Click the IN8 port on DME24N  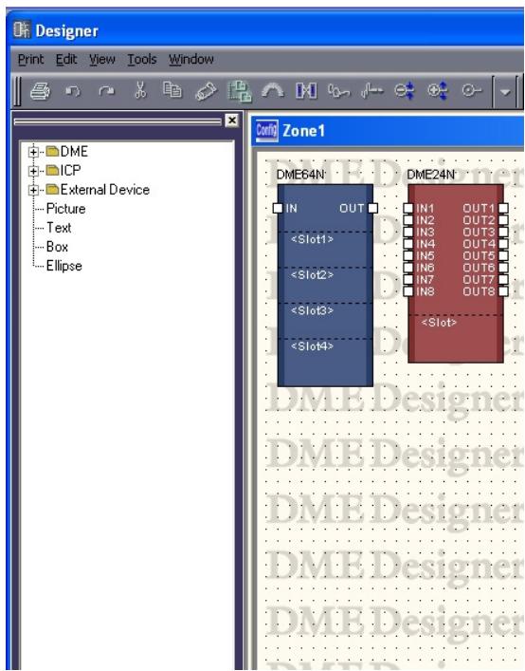[408, 292]
